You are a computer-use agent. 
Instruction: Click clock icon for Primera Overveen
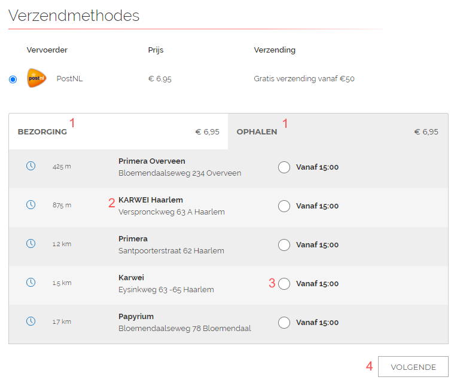coord(31,166)
